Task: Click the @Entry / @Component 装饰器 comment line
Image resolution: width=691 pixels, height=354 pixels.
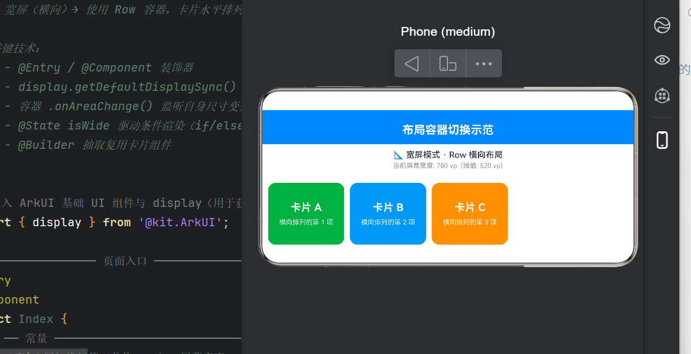Action: pos(99,68)
